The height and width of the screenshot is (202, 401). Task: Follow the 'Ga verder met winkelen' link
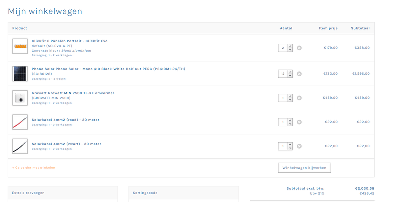click(x=34, y=168)
